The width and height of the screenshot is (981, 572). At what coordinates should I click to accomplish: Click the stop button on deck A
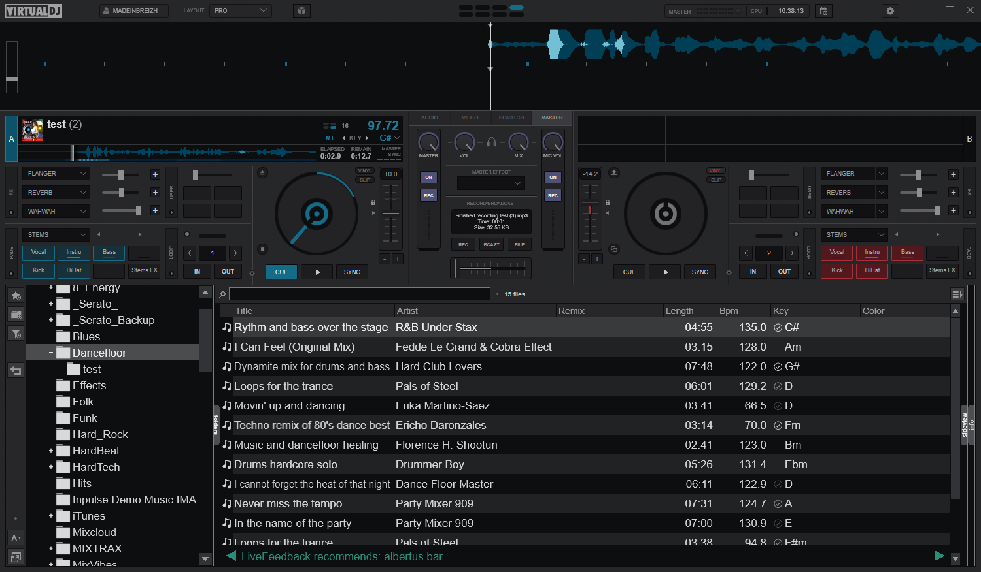(262, 249)
